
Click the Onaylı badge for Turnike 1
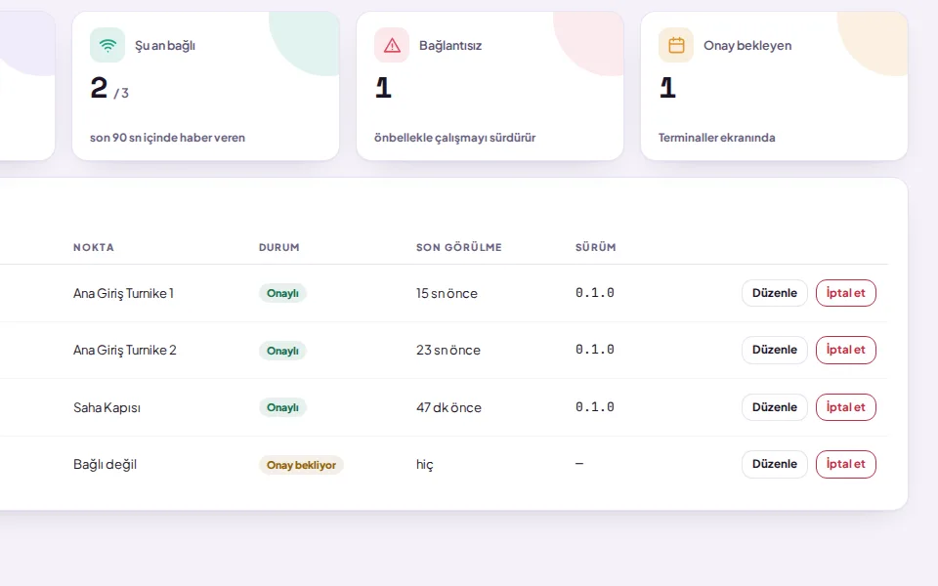point(282,293)
